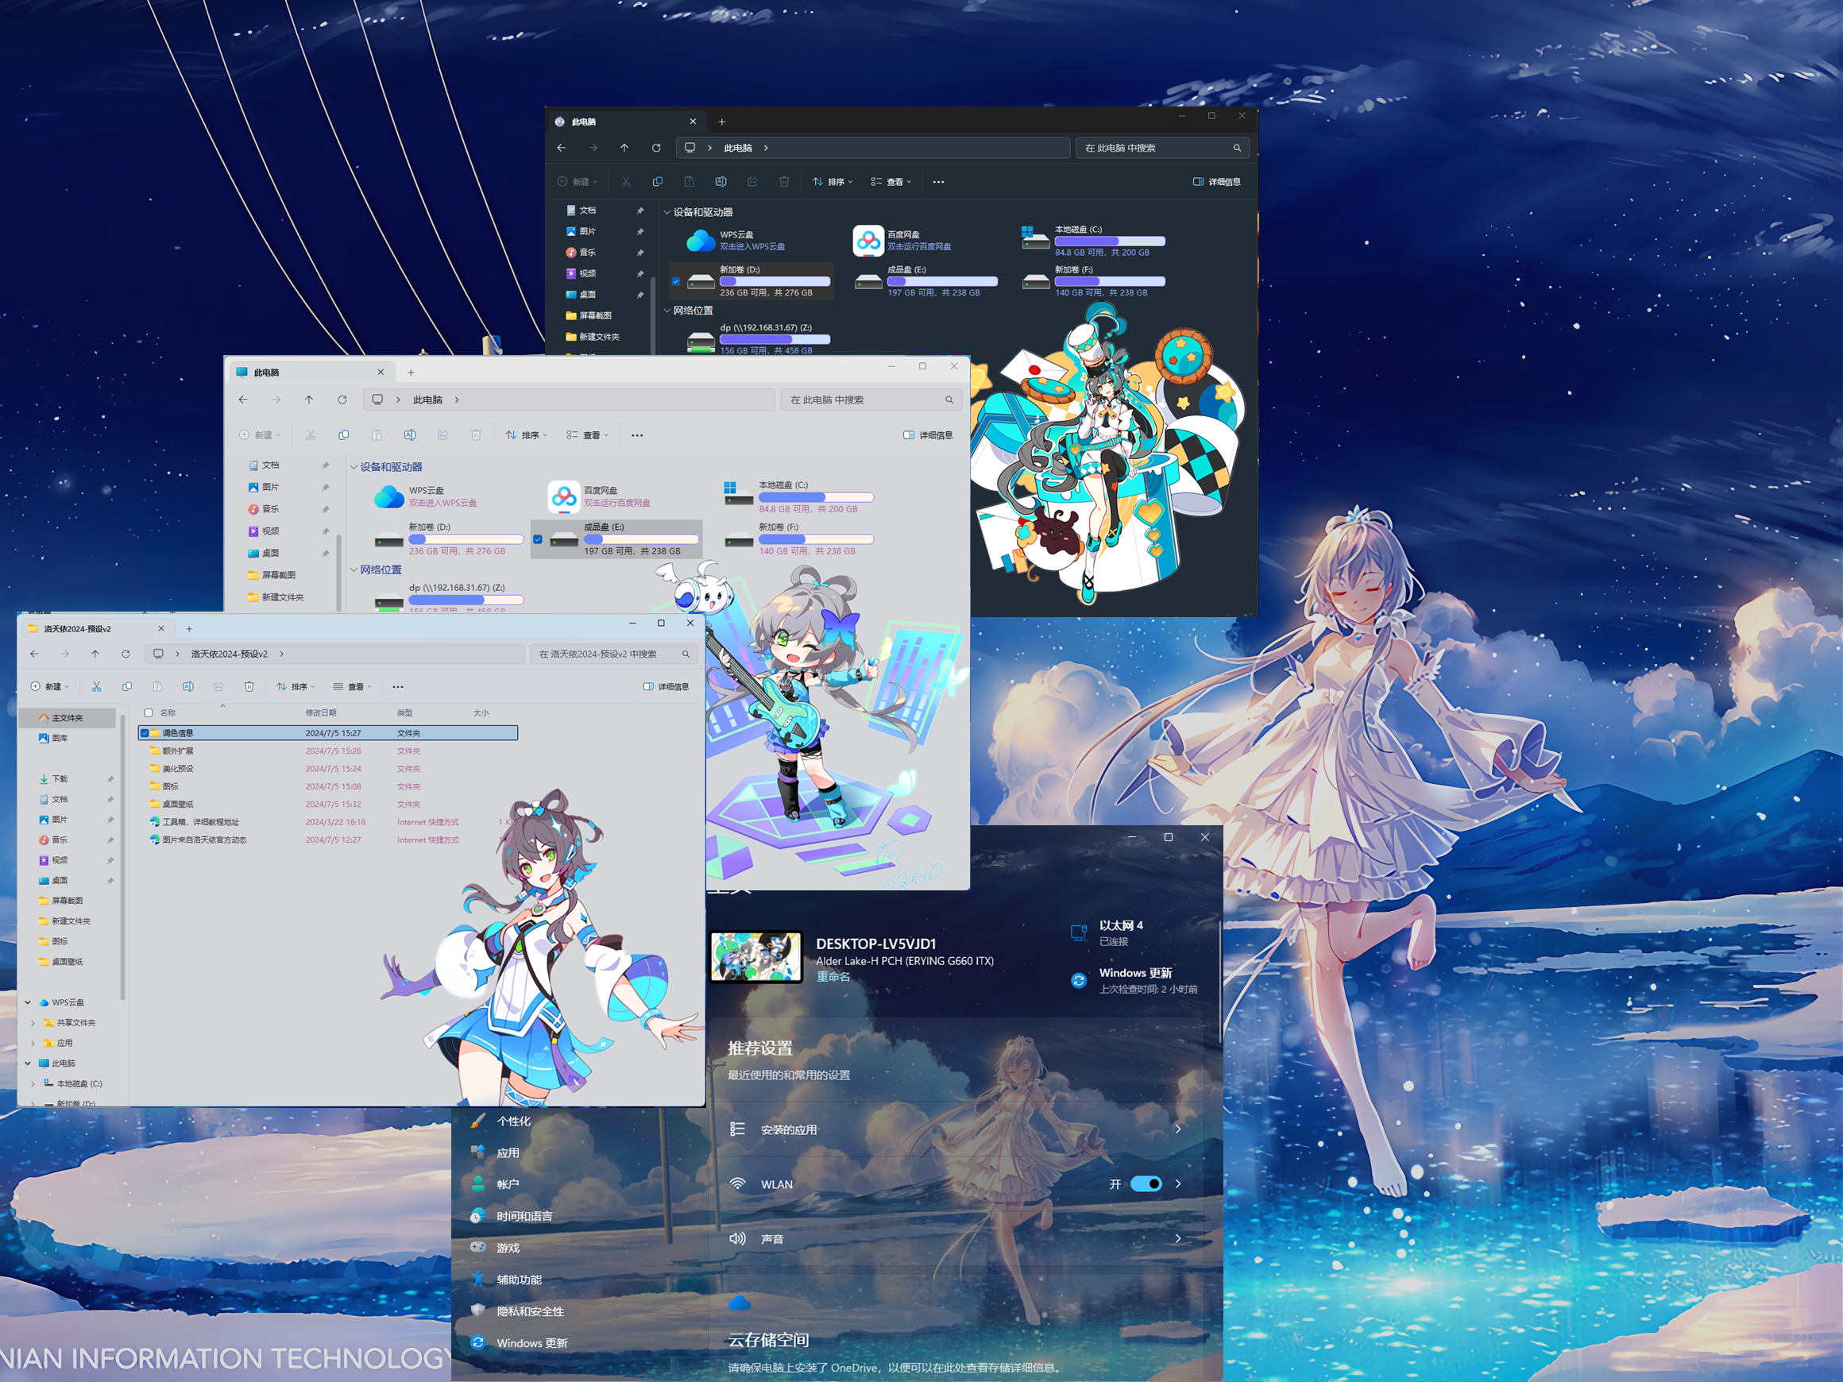The width and height of the screenshot is (1843, 1382).
Task: Click the 本地磁盘 (C:) usage bar in dark window
Action: (1109, 241)
